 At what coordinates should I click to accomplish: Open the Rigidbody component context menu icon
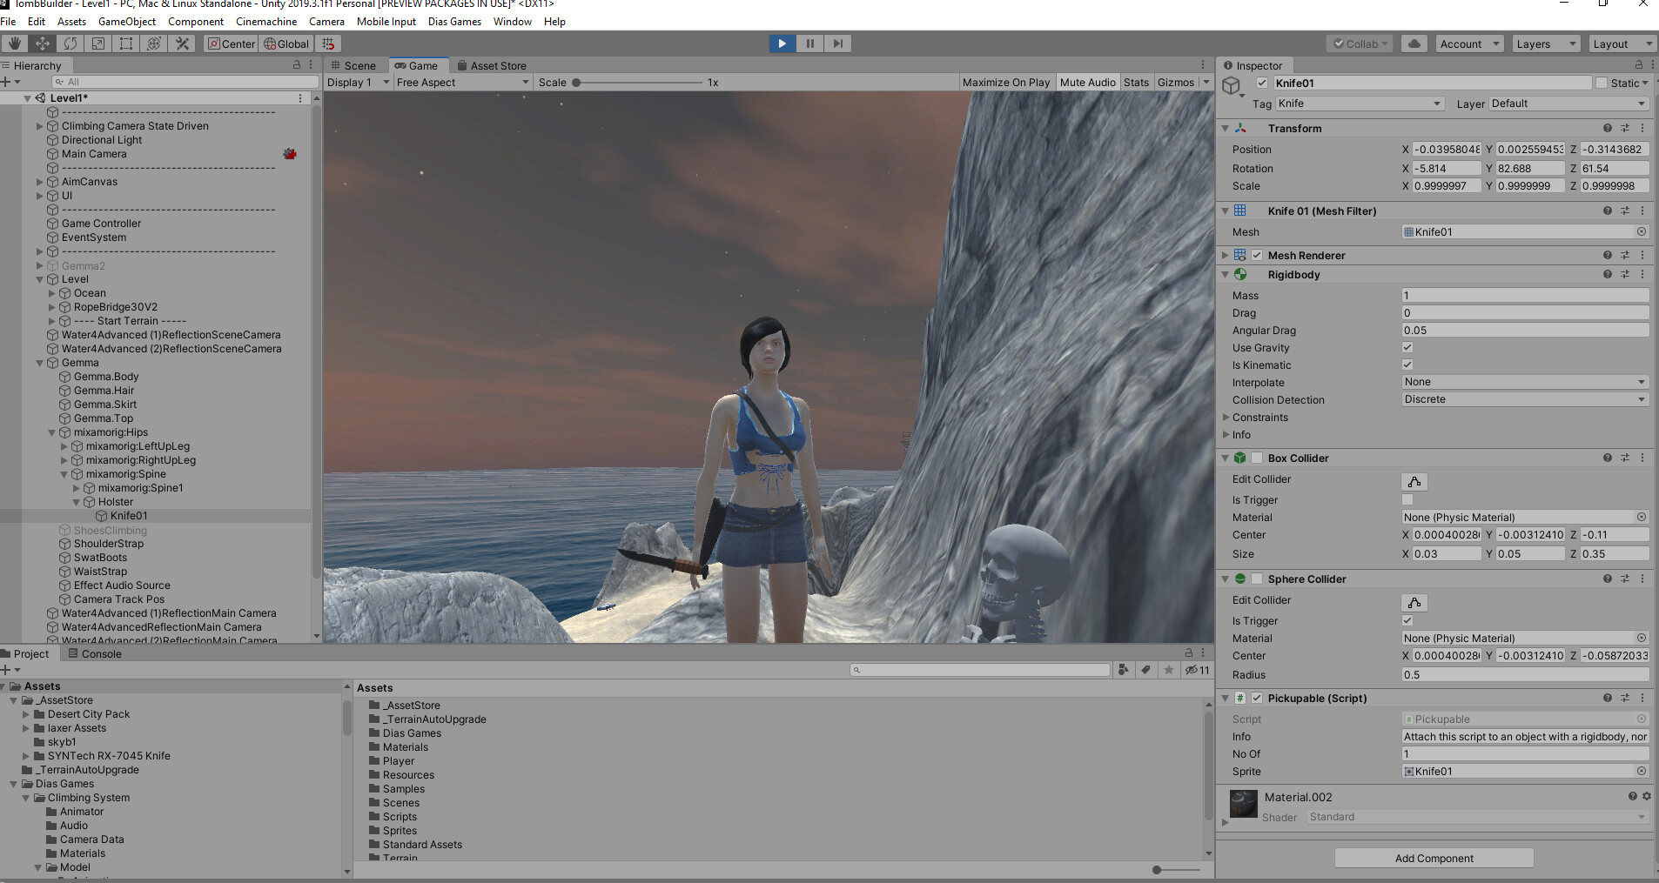1642,274
